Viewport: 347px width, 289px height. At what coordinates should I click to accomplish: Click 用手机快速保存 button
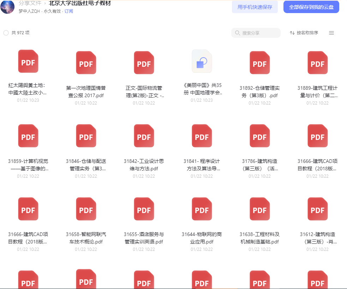[x=255, y=7]
